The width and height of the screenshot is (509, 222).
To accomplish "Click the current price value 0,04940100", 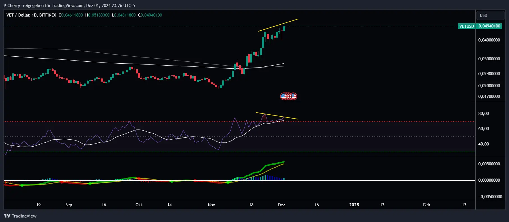I will pos(489,26).
